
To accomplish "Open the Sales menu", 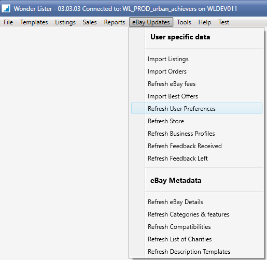I will 90,22.
